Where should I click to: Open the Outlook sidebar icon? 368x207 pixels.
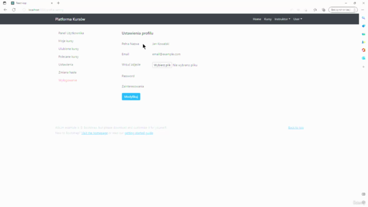point(363,58)
